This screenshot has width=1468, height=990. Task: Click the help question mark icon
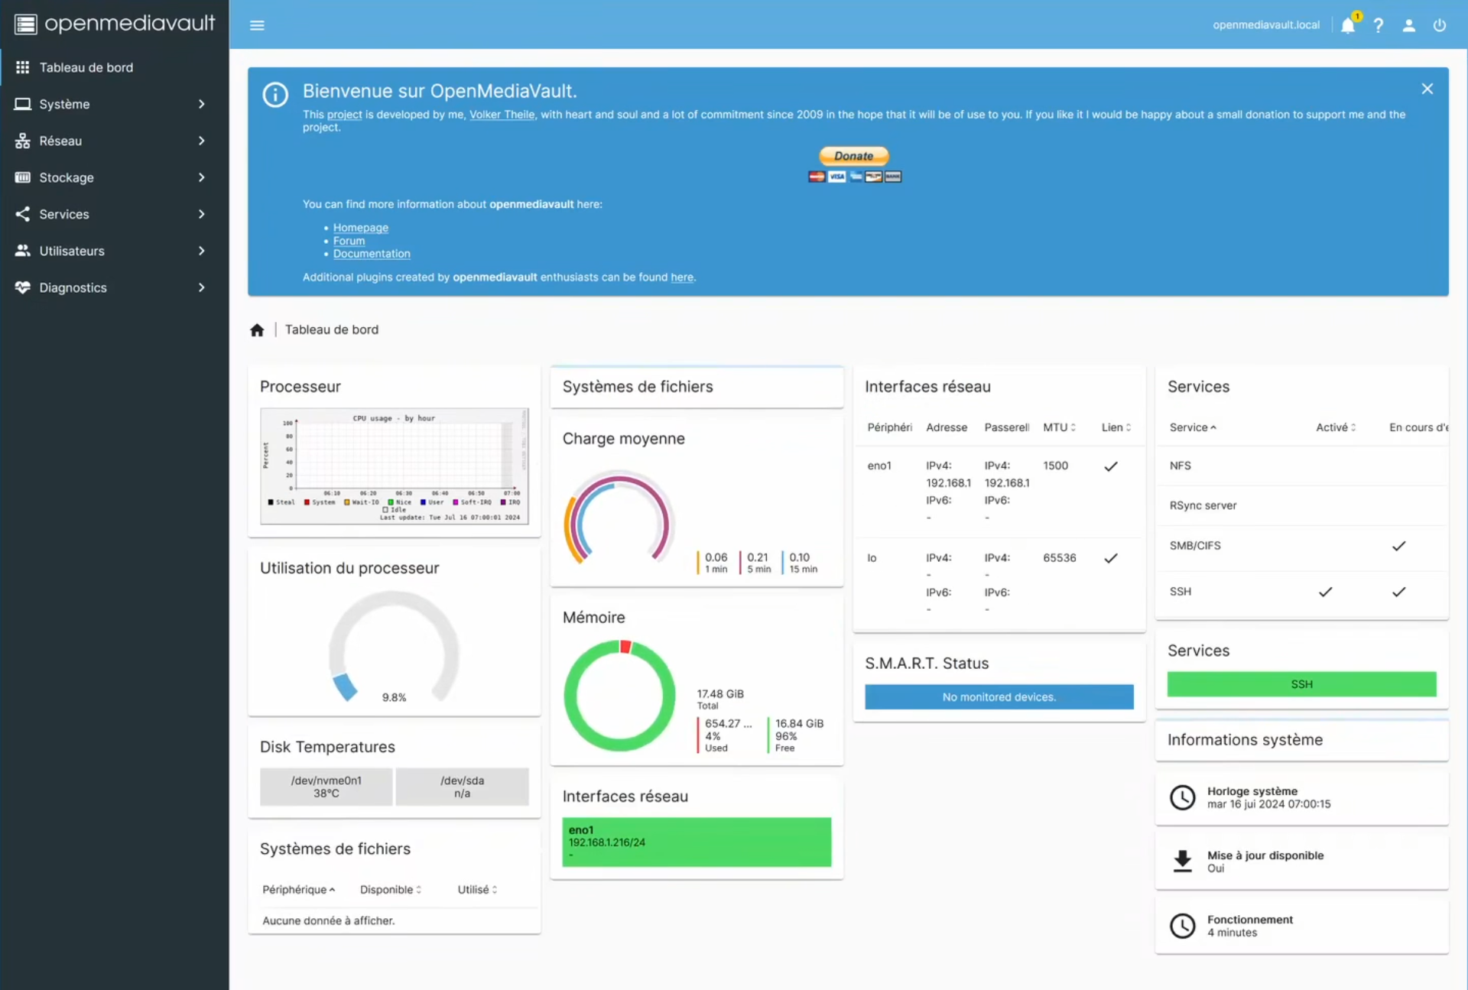[1379, 25]
